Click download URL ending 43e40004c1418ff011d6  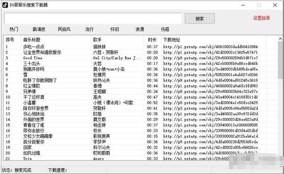pos(211,97)
